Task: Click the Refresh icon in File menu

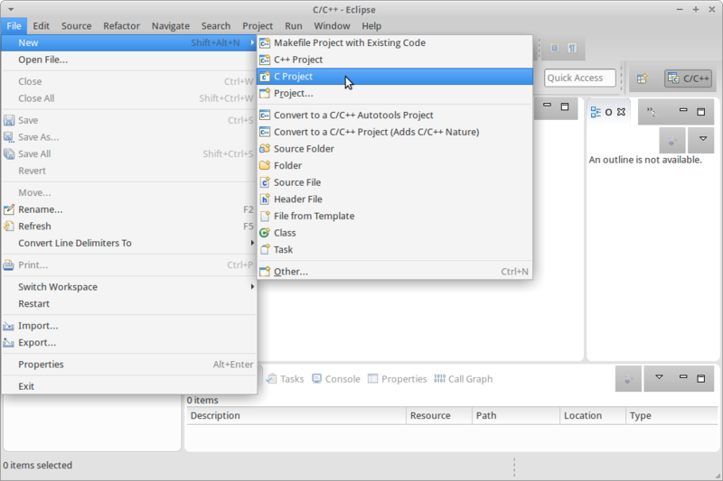Action: click(9, 226)
